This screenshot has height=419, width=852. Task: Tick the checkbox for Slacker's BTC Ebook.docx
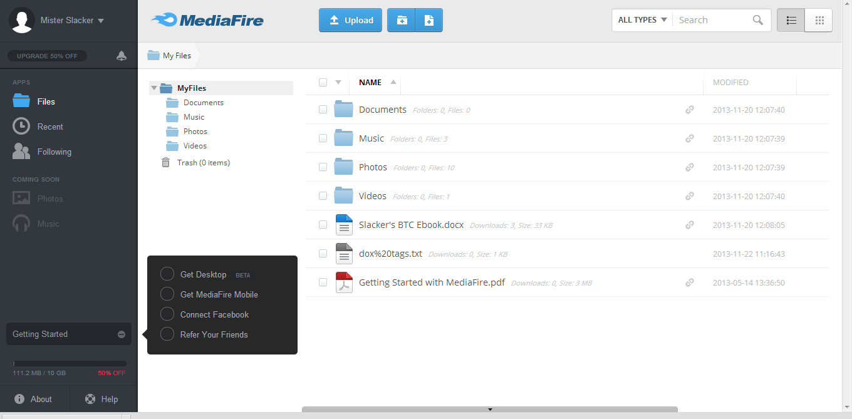coord(323,224)
